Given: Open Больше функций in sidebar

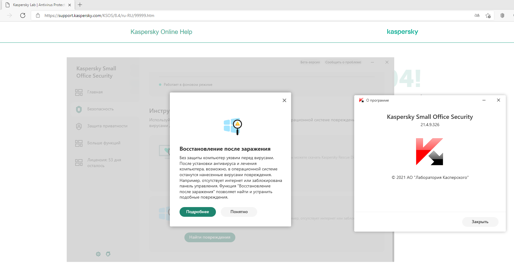Looking at the screenshot, I should click(104, 143).
